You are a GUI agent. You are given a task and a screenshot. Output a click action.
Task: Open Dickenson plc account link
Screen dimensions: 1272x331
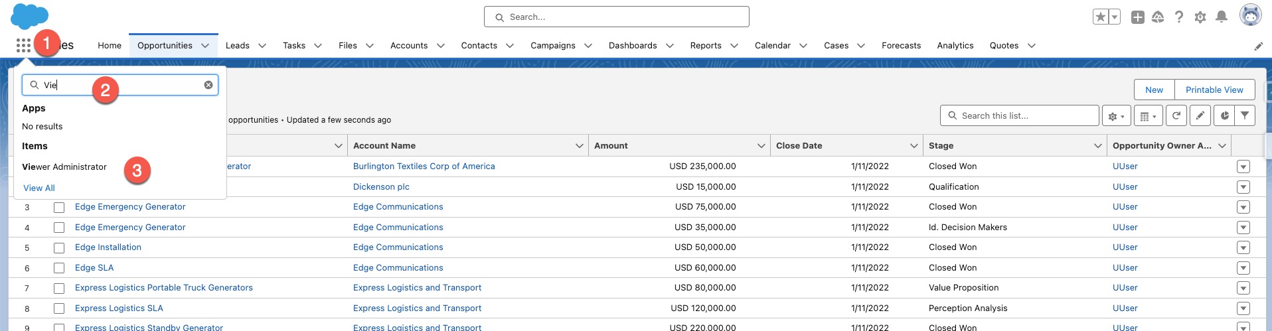(381, 187)
